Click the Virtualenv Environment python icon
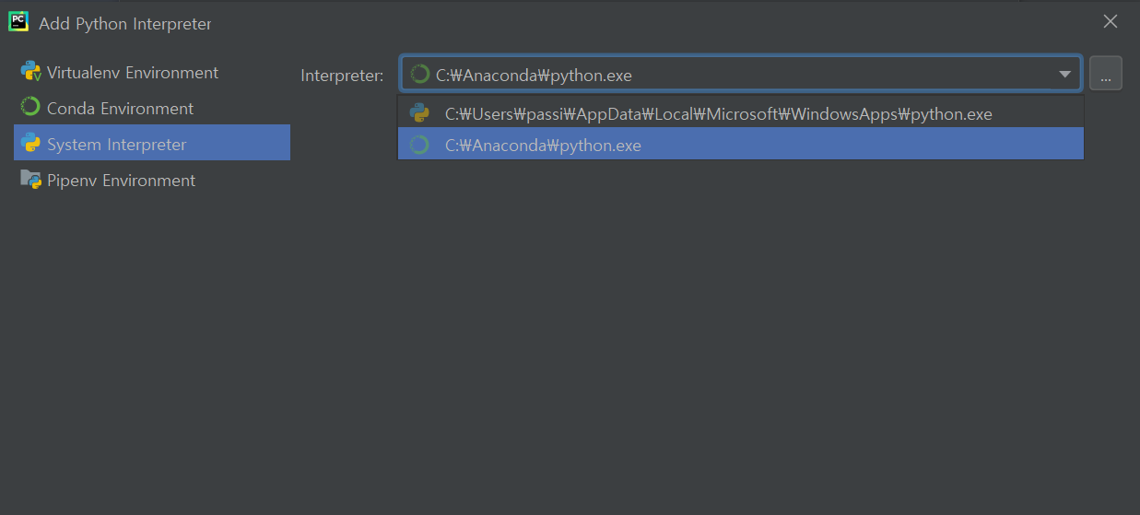The image size is (1140, 515). point(30,73)
